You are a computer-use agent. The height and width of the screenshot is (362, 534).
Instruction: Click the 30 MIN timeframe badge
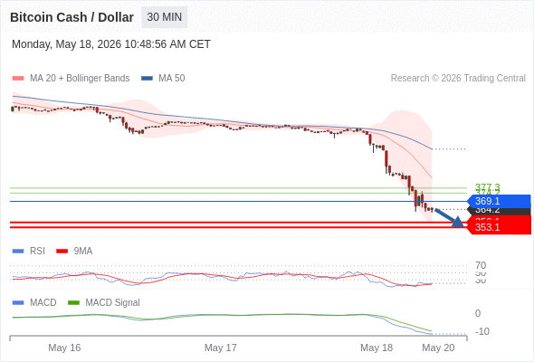165,17
